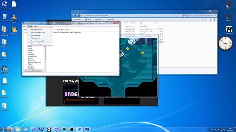Sort by Date modified column header
Image resolution: width=236 pixels, height=132 pixels.
pyautogui.click(x=130, y=23)
